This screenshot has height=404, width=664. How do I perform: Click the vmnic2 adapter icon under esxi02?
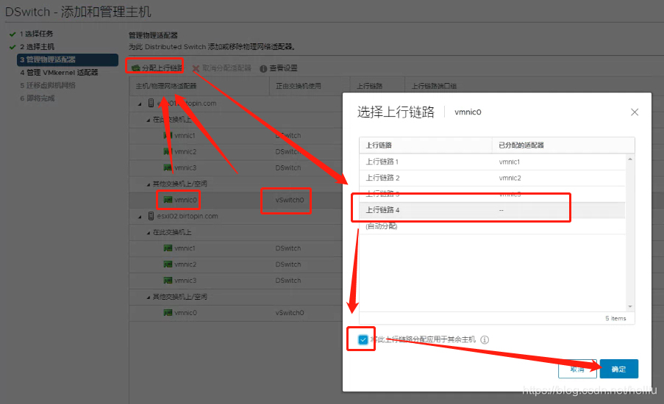168,264
